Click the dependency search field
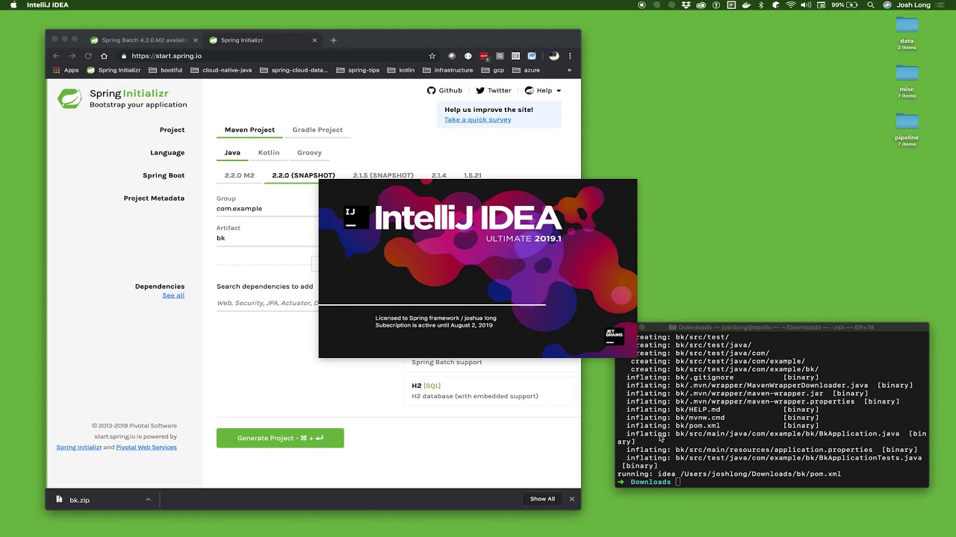This screenshot has width=956, height=537. (x=267, y=303)
